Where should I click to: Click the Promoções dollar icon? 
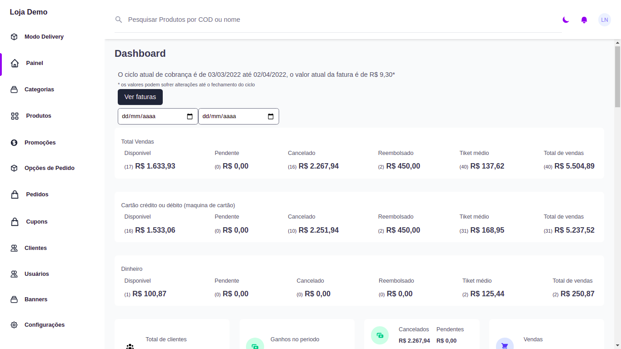(x=14, y=143)
